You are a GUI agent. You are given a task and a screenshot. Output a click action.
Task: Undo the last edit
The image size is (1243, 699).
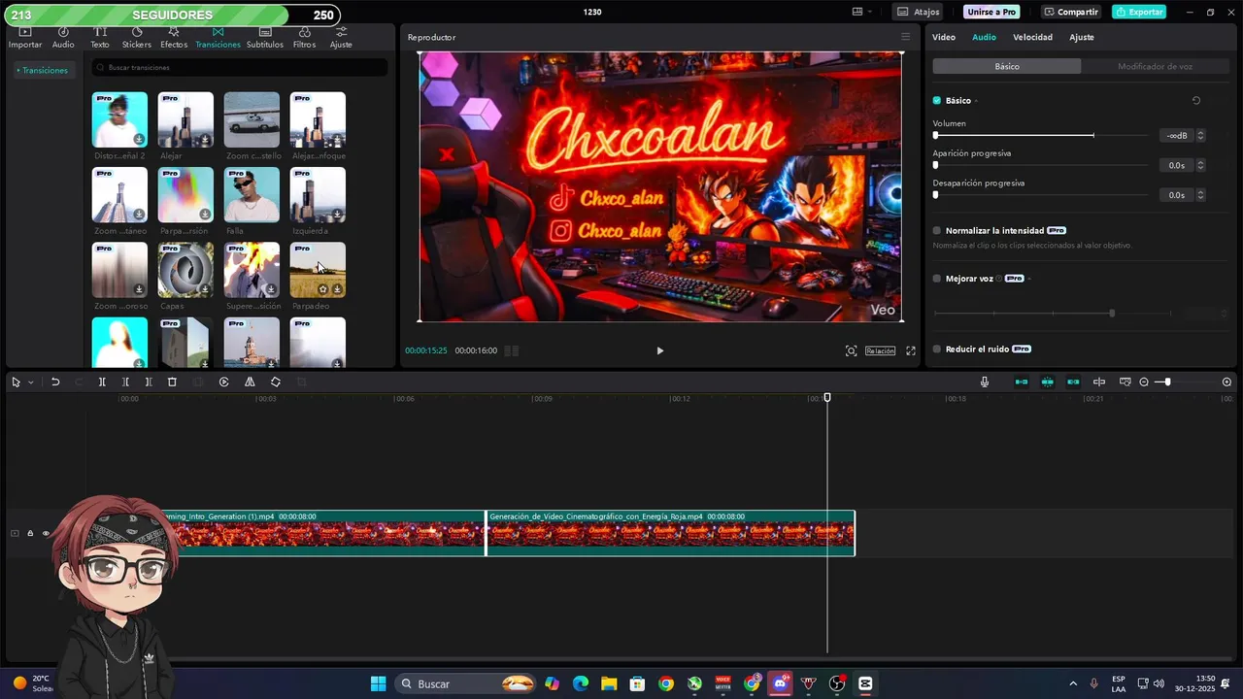click(55, 383)
